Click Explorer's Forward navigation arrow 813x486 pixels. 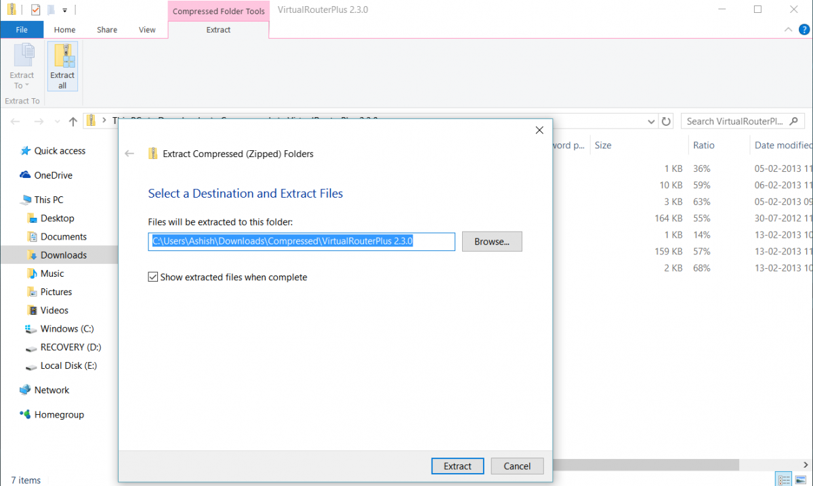[x=39, y=122]
